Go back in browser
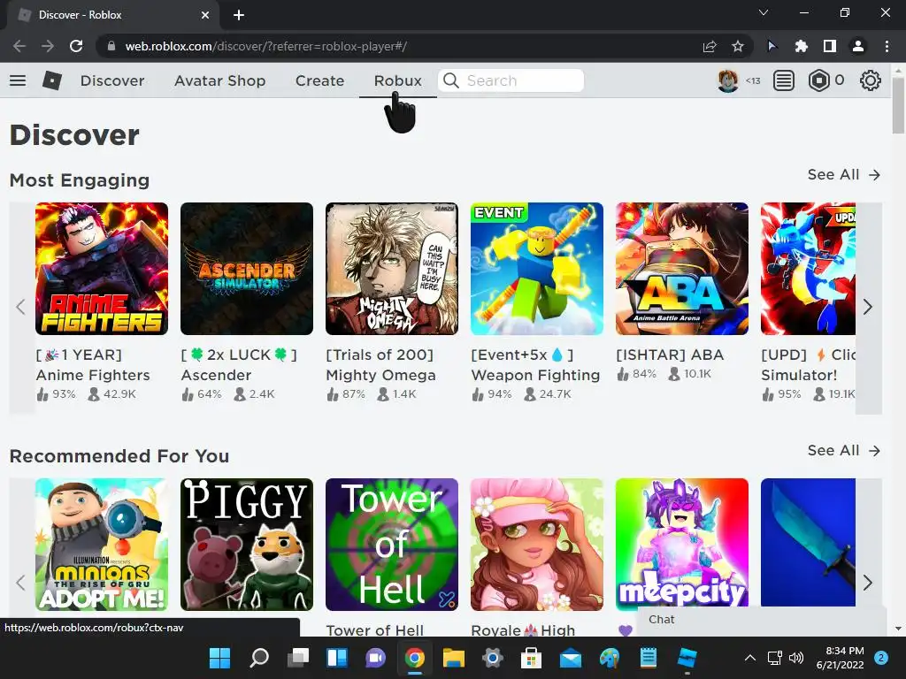 19,46
